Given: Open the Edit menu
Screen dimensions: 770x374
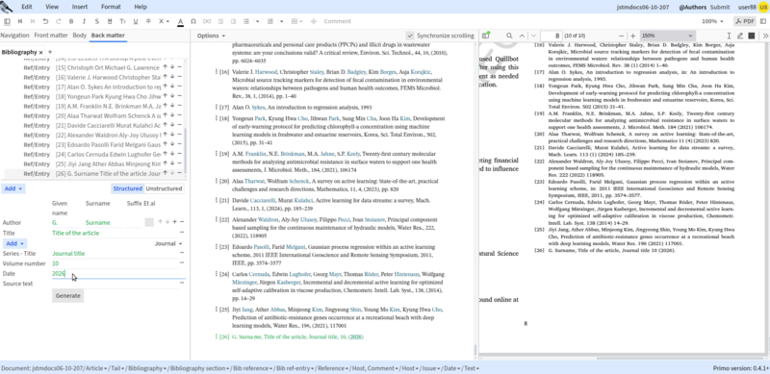Looking at the screenshot, I should (27, 7).
